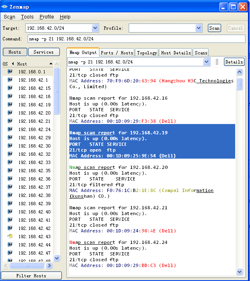The image size is (250, 281).
Task: Switch to the Scans tab
Action: click(201, 53)
